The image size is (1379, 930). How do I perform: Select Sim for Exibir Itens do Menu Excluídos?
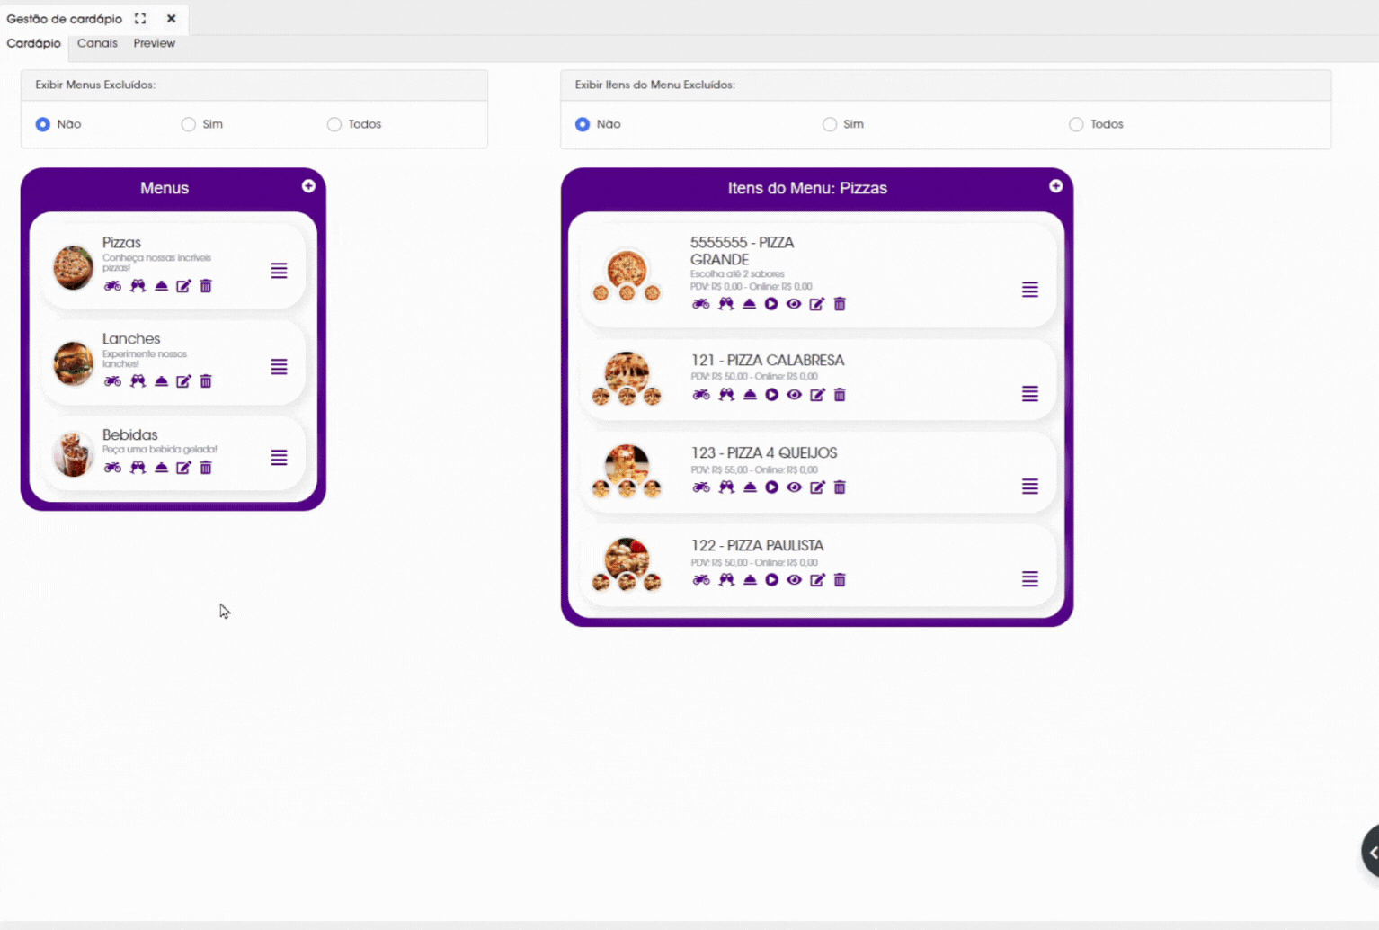pos(830,124)
